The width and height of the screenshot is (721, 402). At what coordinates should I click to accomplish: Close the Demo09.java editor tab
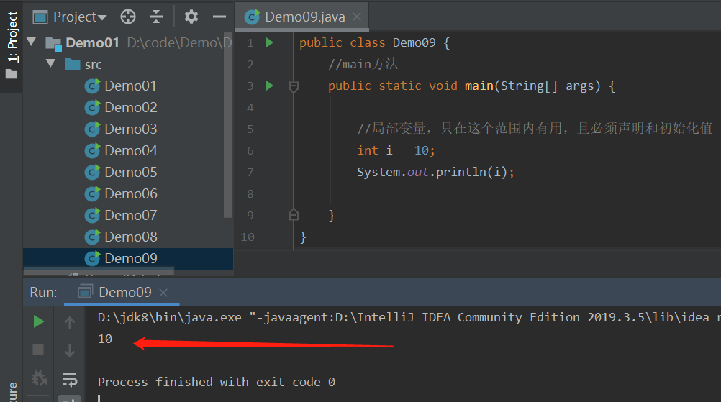click(x=357, y=17)
